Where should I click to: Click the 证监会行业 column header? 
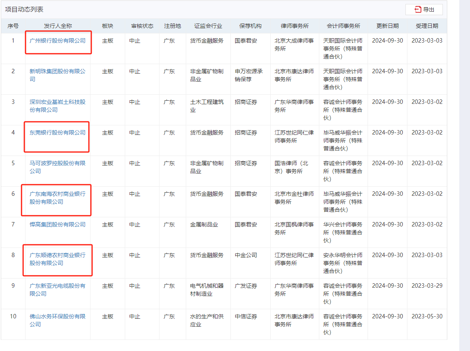208,26
